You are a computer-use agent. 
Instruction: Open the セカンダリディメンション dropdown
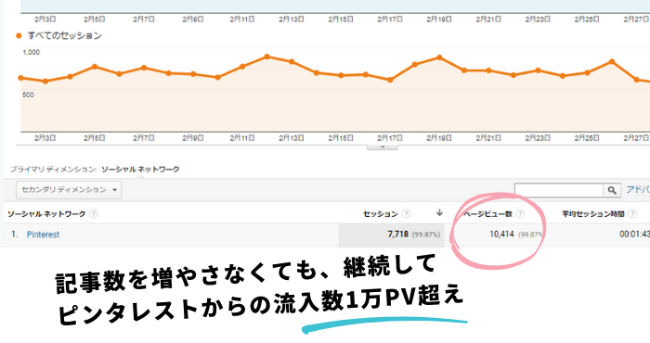pos(69,190)
